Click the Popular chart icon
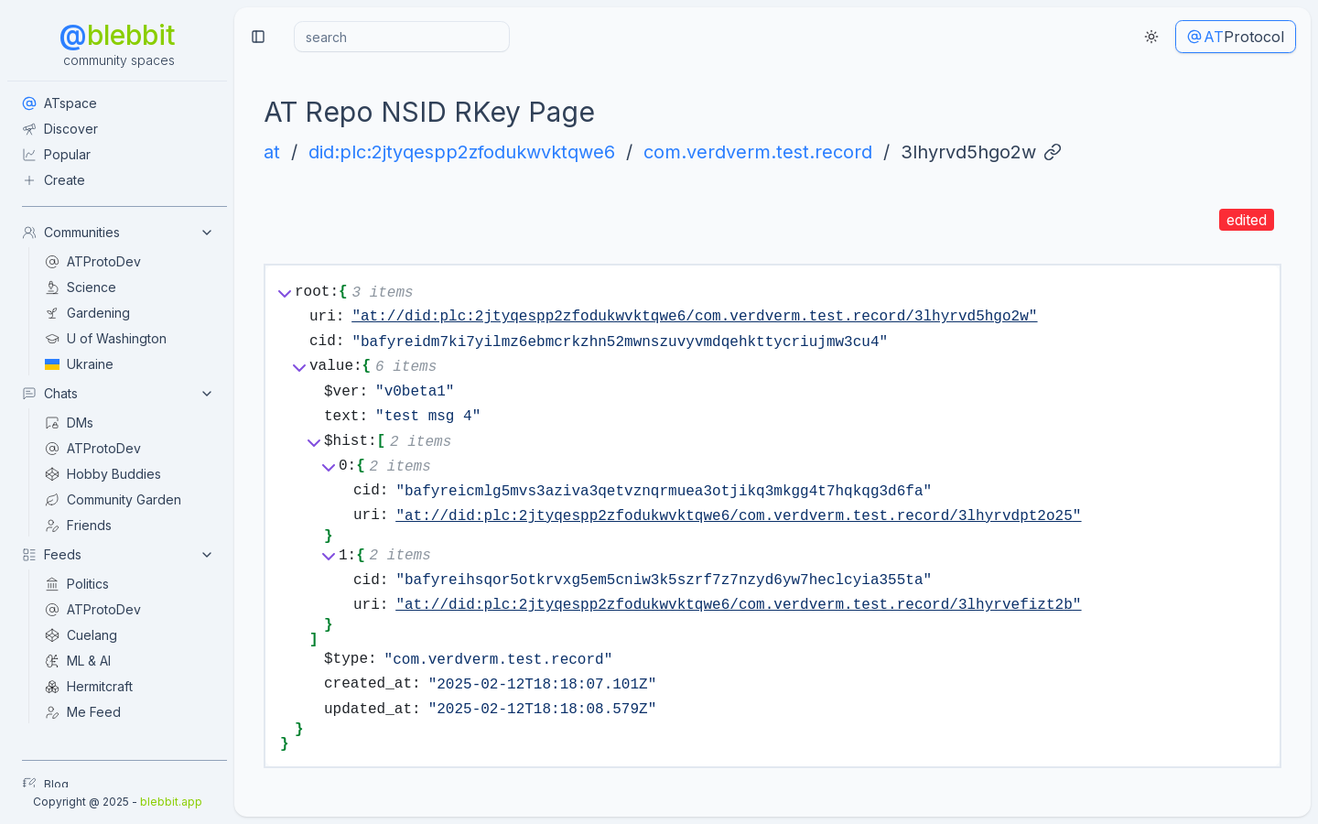Screen dimensions: 1318x824 coord(29,155)
